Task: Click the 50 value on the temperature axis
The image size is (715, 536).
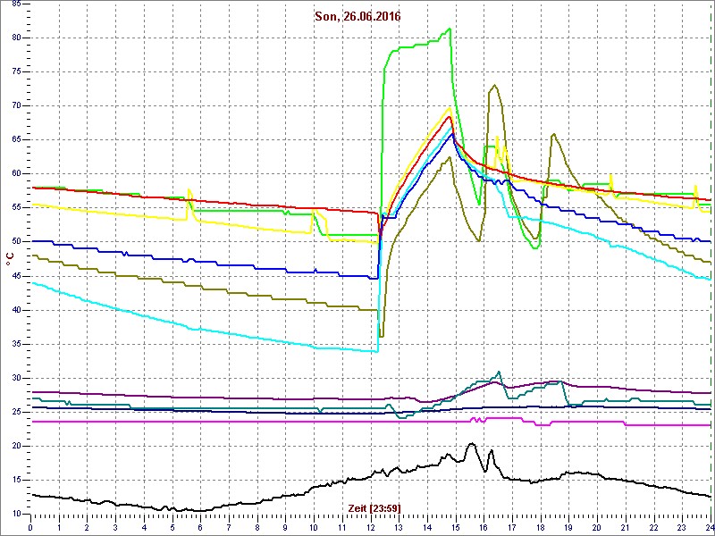Action: point(15,242)
